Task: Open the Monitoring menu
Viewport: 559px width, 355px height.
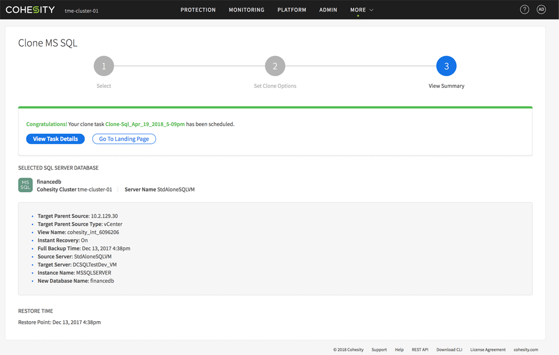Action: 246,10
